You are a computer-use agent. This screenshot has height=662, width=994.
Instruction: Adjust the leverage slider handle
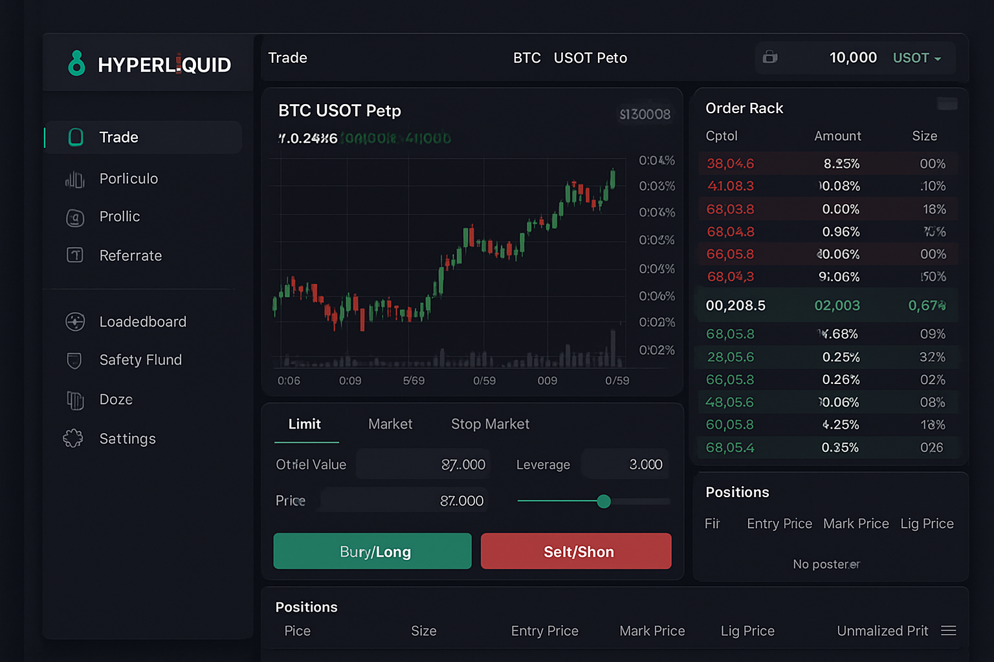(603, 501)
